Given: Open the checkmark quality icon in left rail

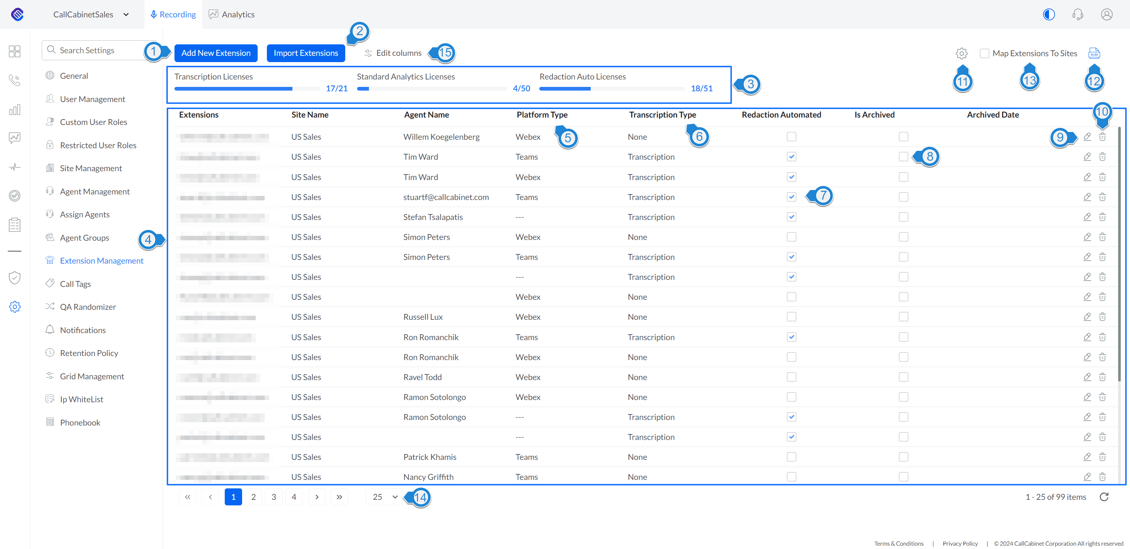Looking at the screenshot, I should point(14,195).
